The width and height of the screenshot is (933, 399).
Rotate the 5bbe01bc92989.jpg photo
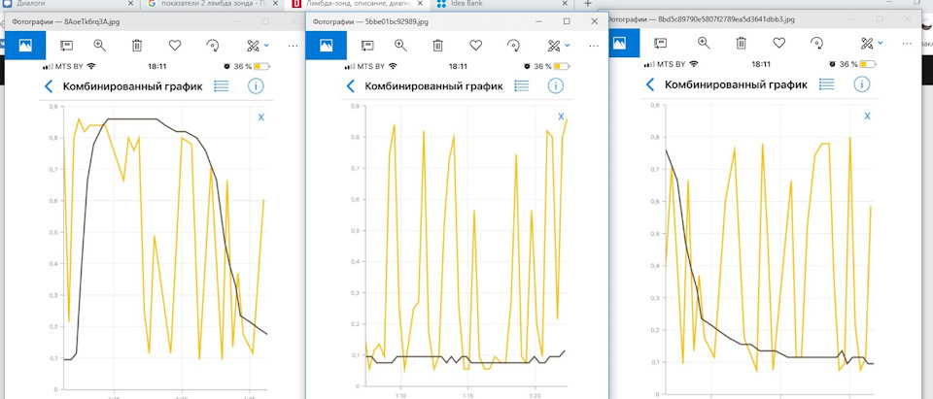pos(514,45)
